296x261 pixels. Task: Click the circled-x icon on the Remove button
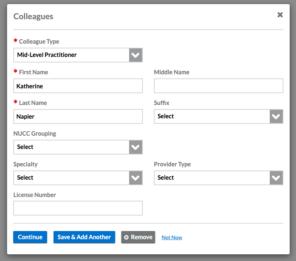(127, 237)
